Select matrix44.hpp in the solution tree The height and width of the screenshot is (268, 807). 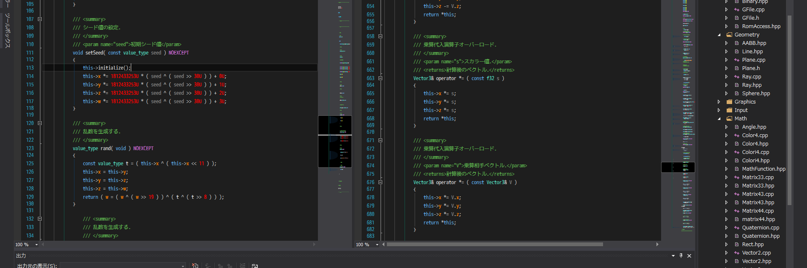pyautogui.click(x=759, y=219)
